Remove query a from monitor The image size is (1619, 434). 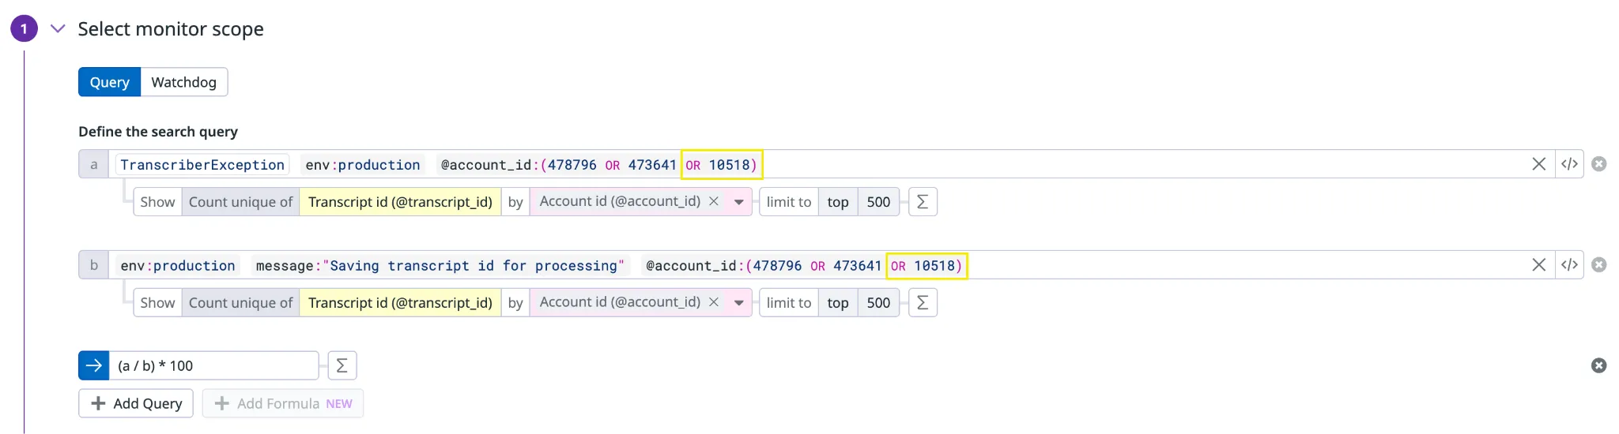click(1598, 164)
